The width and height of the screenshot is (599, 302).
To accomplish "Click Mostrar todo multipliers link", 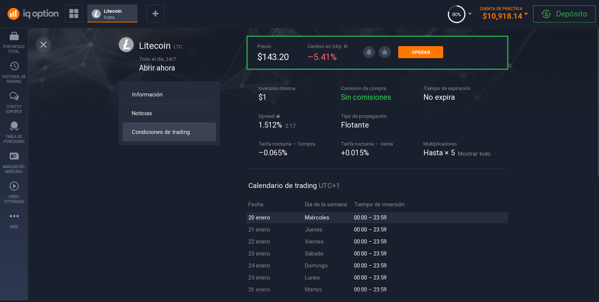I will (474, 154).
